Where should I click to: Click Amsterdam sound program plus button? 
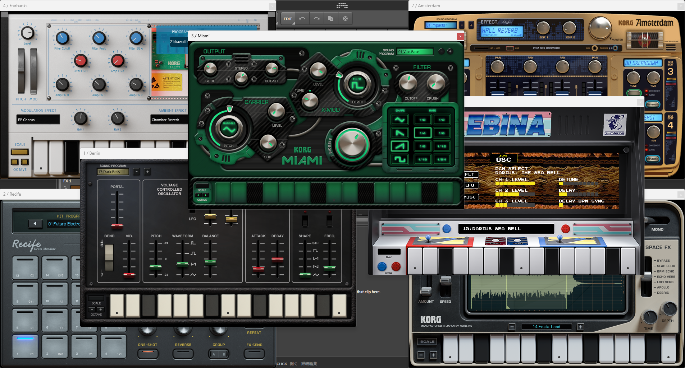(471, 25)
